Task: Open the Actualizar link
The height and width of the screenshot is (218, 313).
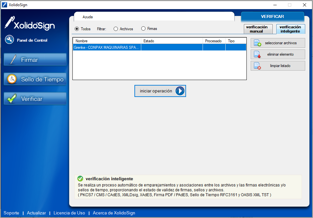Action: coord(36,213)
